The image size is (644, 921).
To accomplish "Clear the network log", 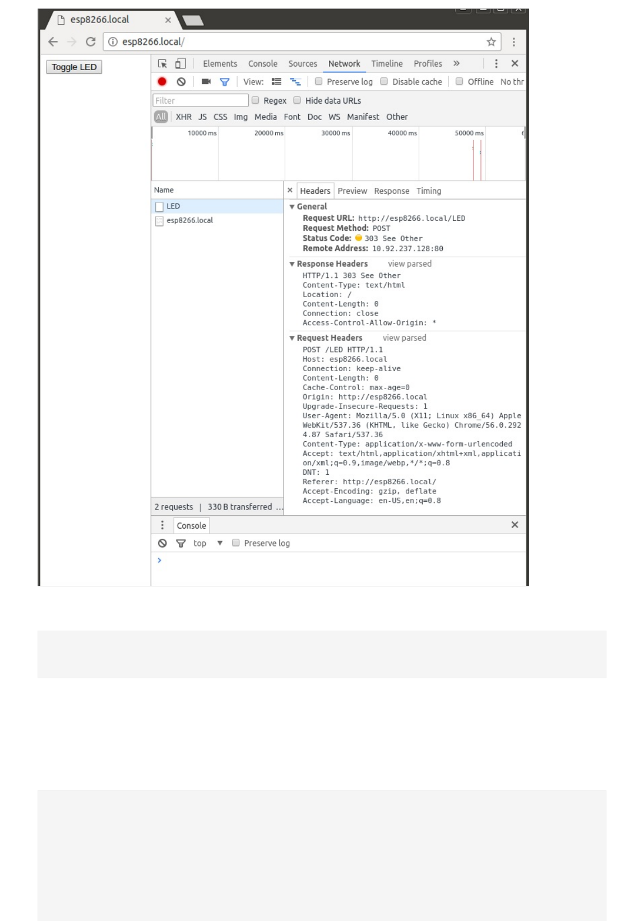I will pyautogui.click(x=181, y=82).
